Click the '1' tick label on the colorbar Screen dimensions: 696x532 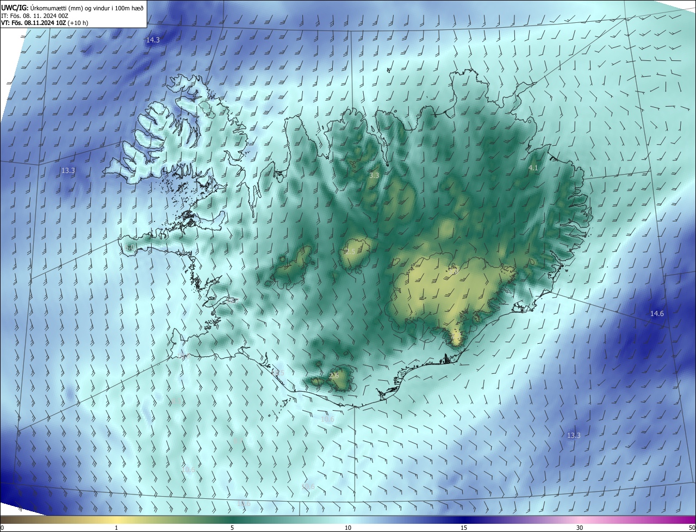click(x=116, y=528)
